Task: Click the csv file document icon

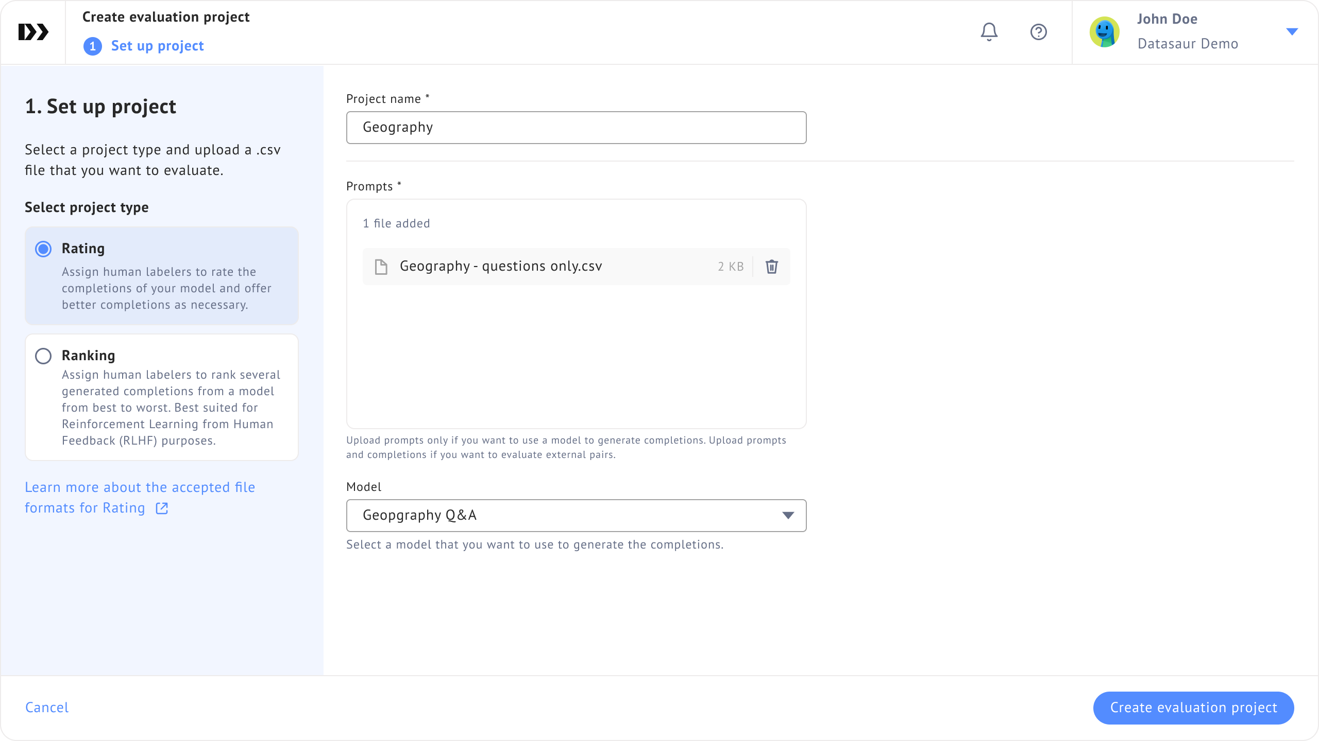Action: point(381,267)
